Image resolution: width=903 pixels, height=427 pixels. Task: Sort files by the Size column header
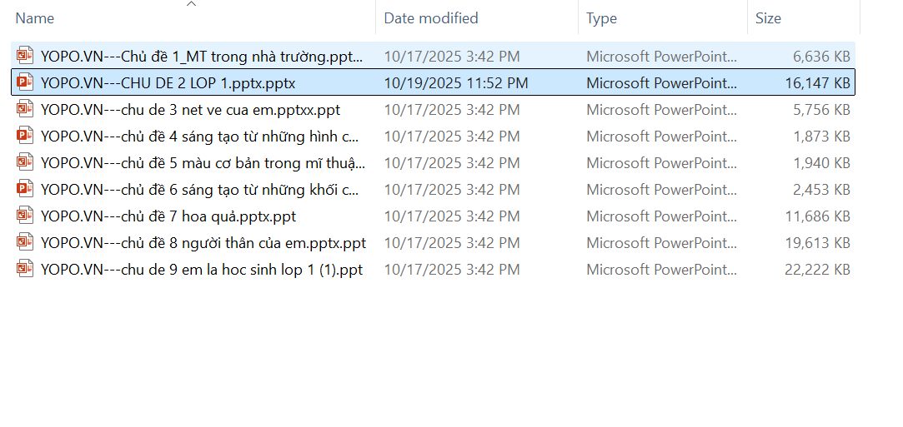(x=768, y=18)
